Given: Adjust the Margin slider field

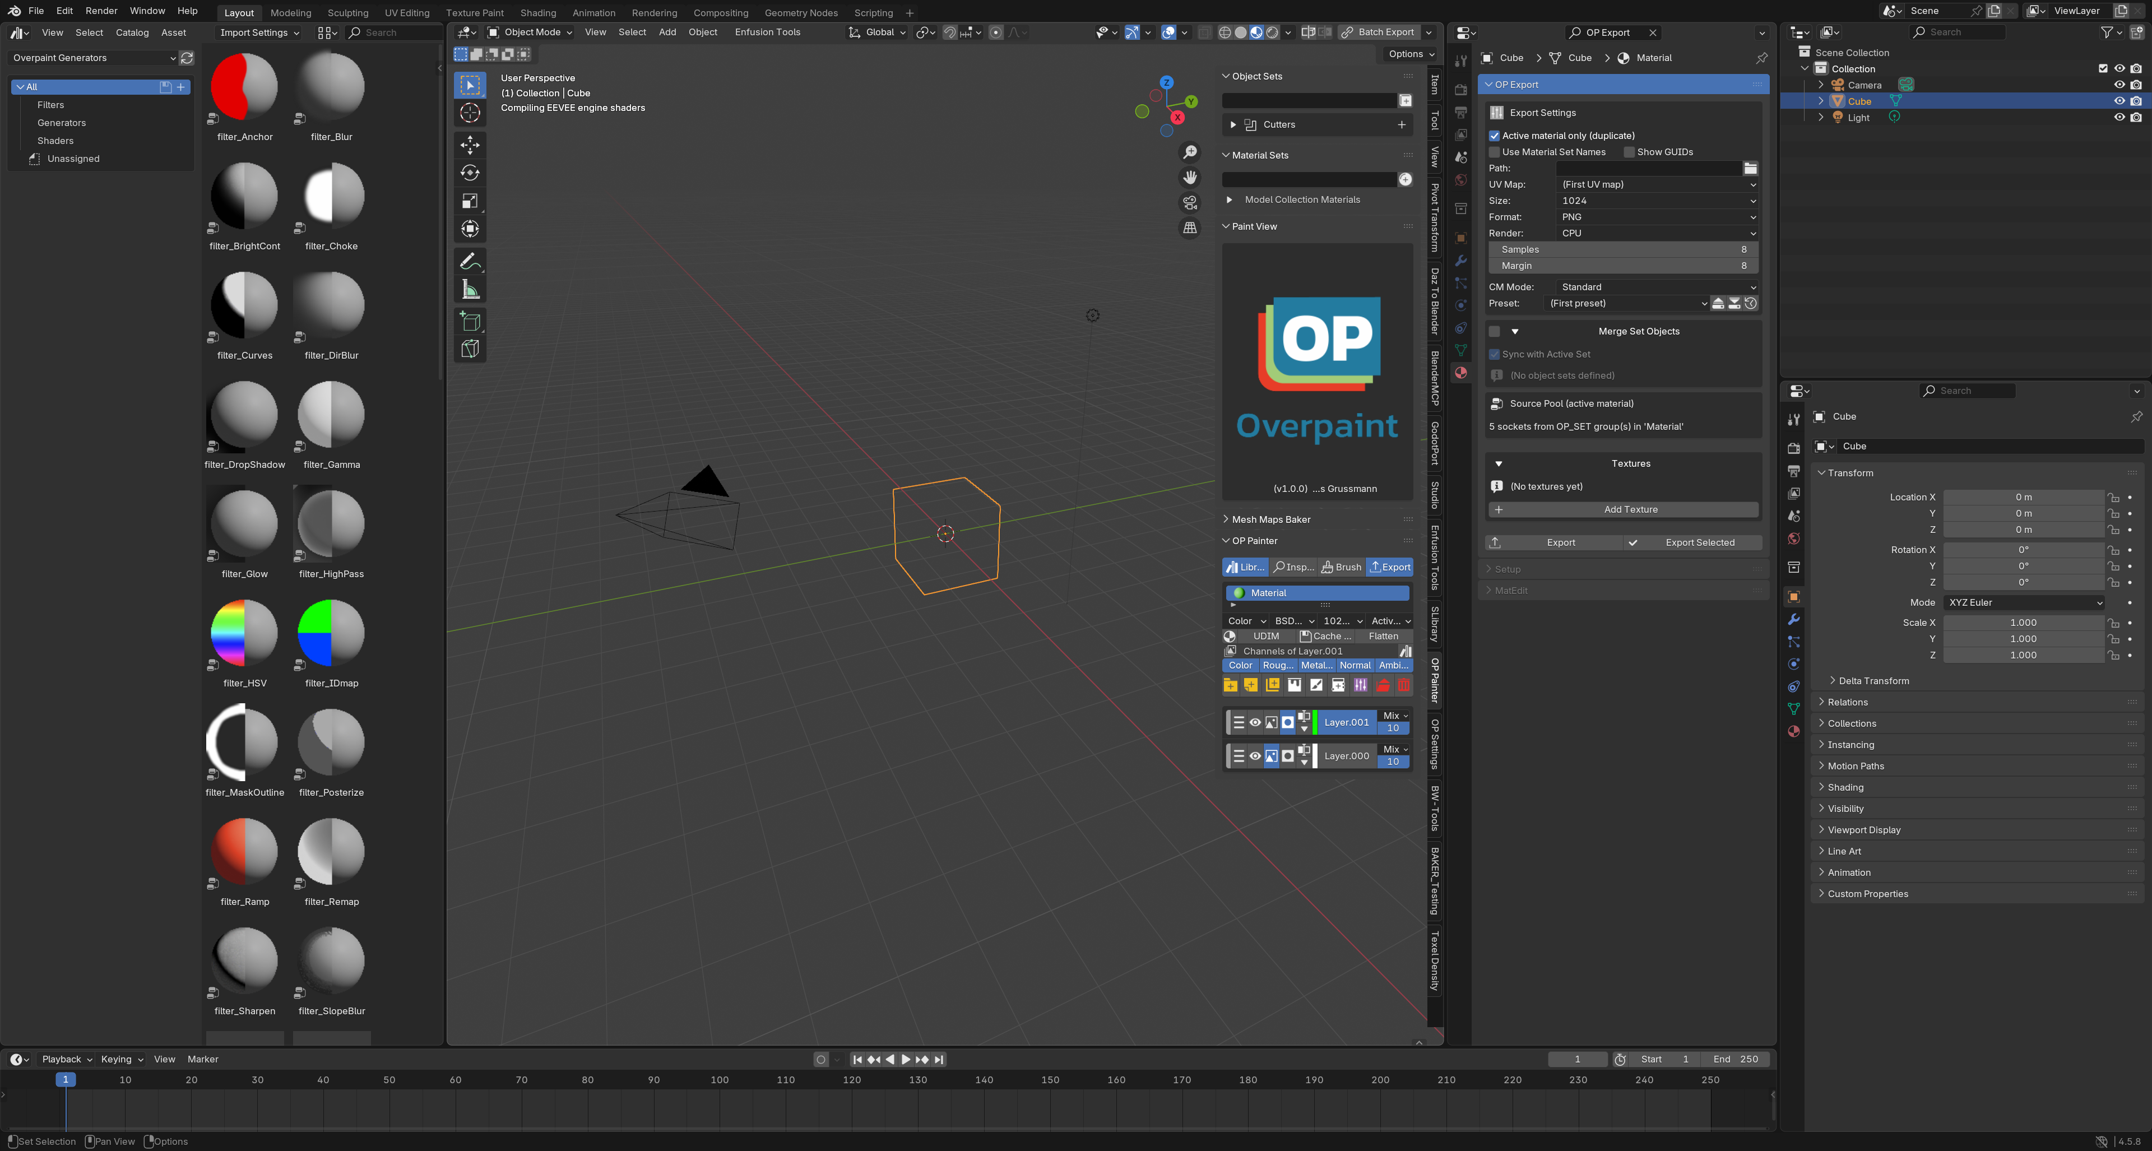Looking at the screenshot, I should tap(1623, 266).
